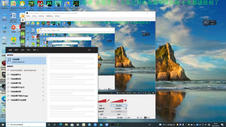Expand arrow for 斗鱼直播平台官方 suggestion
The height and width of the screenshot is (127, 226).
43,87
